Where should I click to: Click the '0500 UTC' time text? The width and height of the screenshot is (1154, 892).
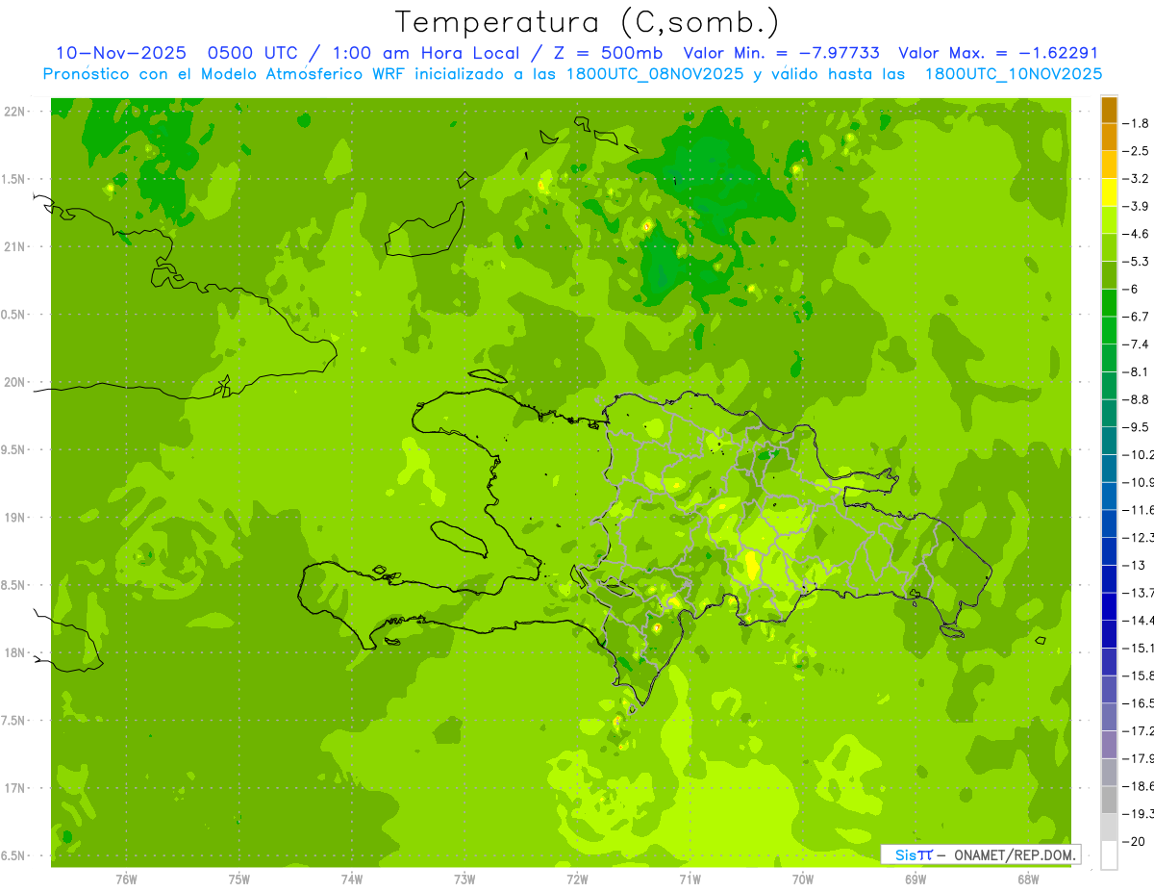click(260, 53)
